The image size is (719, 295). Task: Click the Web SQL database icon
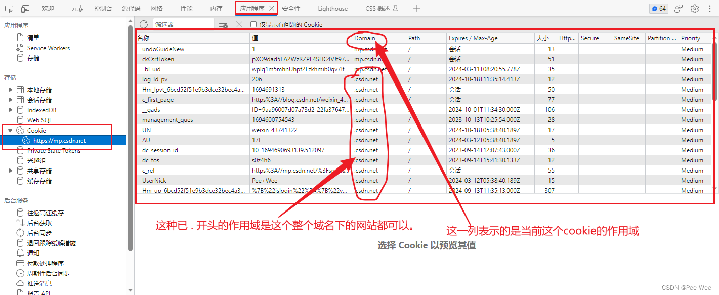click(20, 120)
